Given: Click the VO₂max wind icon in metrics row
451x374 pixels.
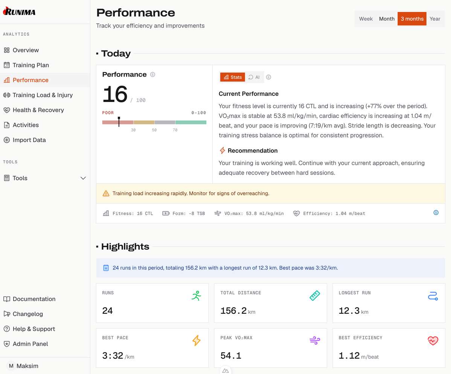Looking at the screenshot, I should [218, 213].
